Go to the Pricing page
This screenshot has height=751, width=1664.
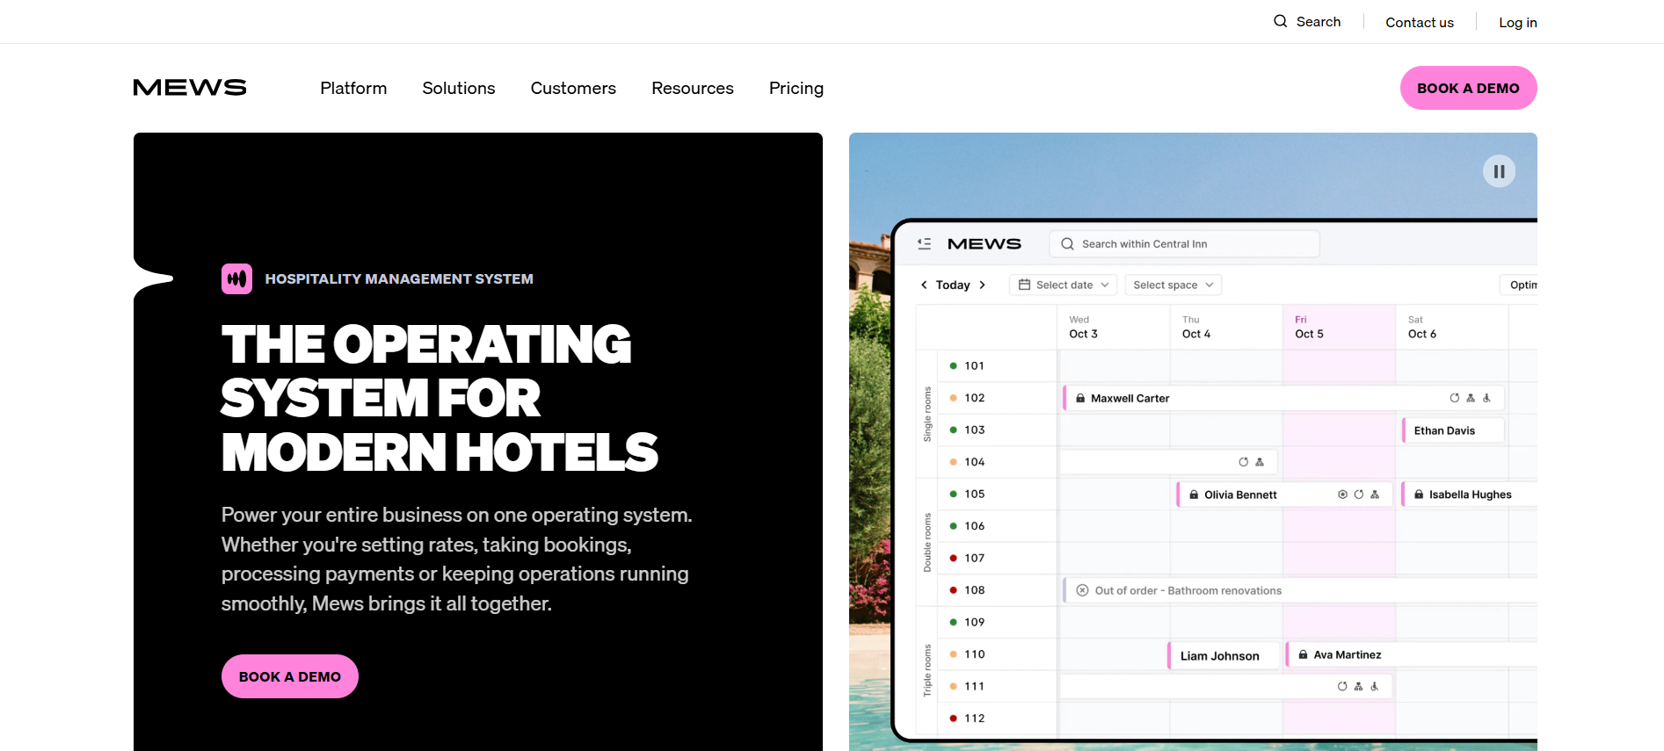point(796,88)
